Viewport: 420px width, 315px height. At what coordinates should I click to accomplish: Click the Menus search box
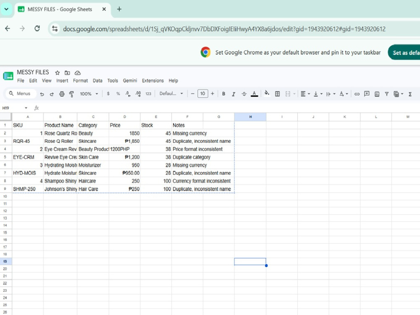point(20,94)
